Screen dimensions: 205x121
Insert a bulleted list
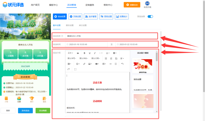click(106, 58)
